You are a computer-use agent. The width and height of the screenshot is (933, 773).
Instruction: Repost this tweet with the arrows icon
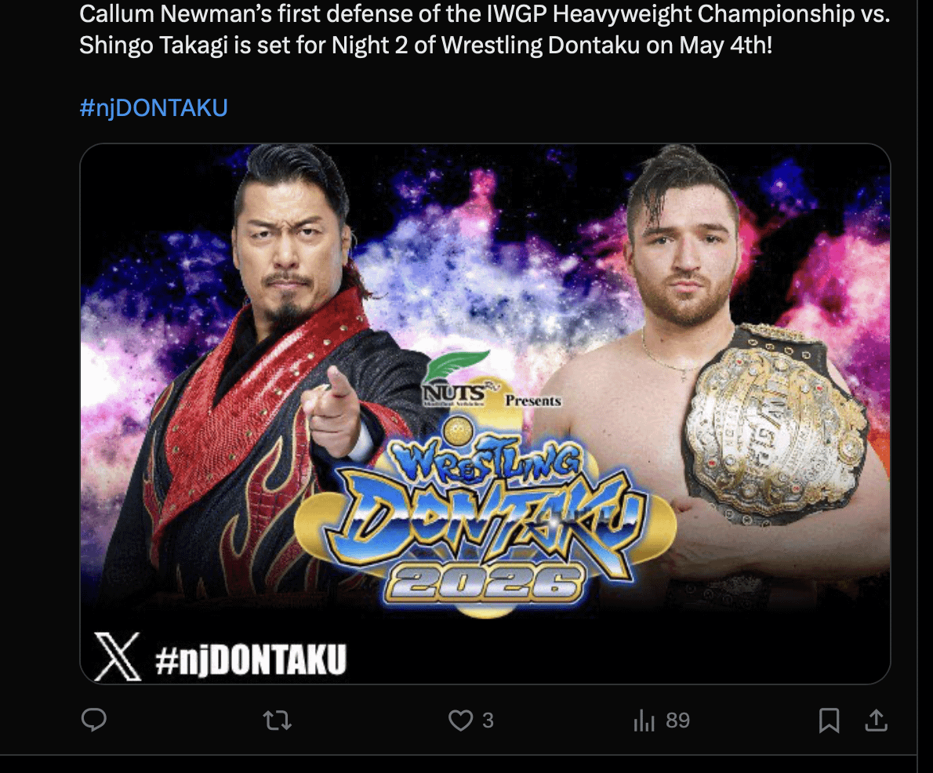[x=278, y=720]
